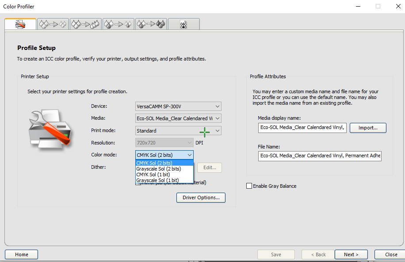Choose CMYK Sol (1 bit) option
The width and height of the screenshot is (405, 262).
coord(164,175)
